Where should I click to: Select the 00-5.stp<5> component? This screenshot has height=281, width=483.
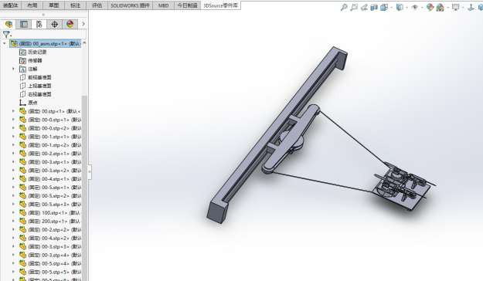coord(50,272)
